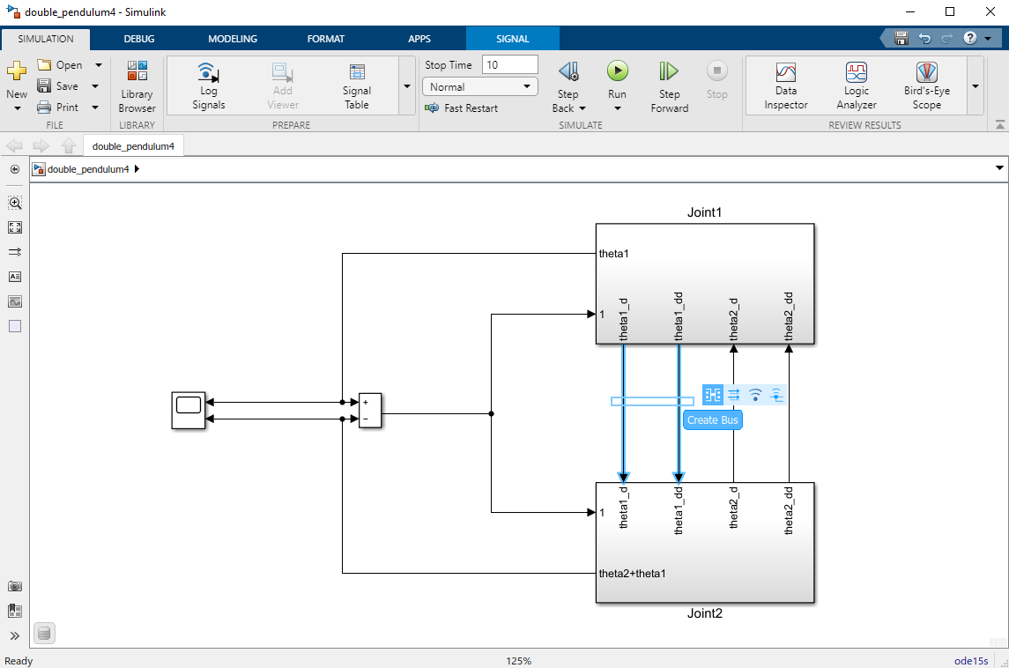Expand the Save dropdown arrow
The height and width of the screenshot is (668, 1009).
click(x=95, y=86)
